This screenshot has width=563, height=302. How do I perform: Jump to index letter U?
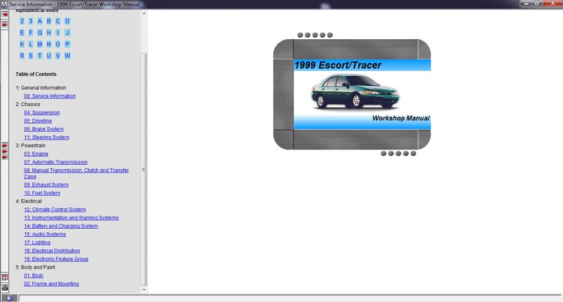point(49,56)
